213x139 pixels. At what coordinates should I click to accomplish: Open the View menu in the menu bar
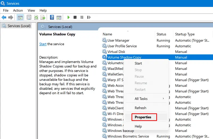point(31,10)
